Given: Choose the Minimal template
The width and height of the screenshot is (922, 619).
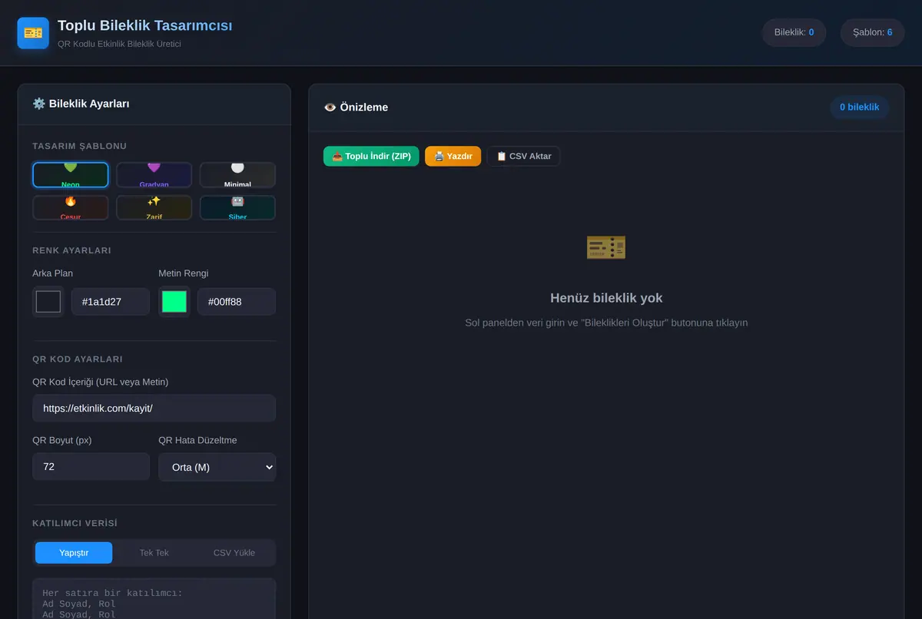Looking at the screenshot, I should coord(237,175).
